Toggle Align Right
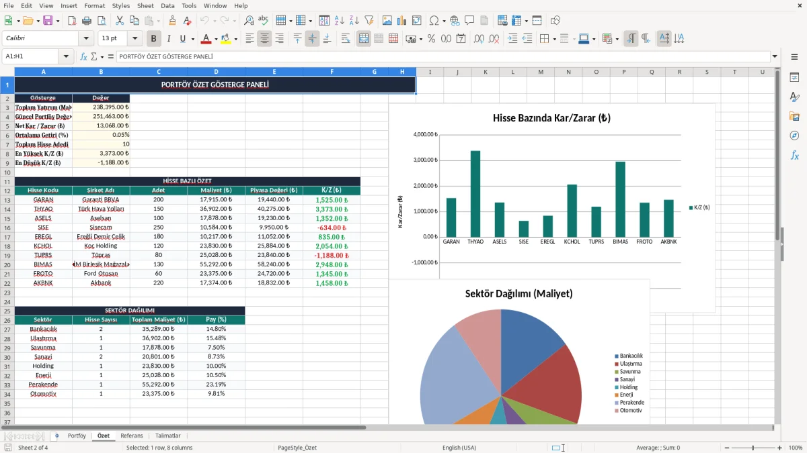 (x=279, y=39)
